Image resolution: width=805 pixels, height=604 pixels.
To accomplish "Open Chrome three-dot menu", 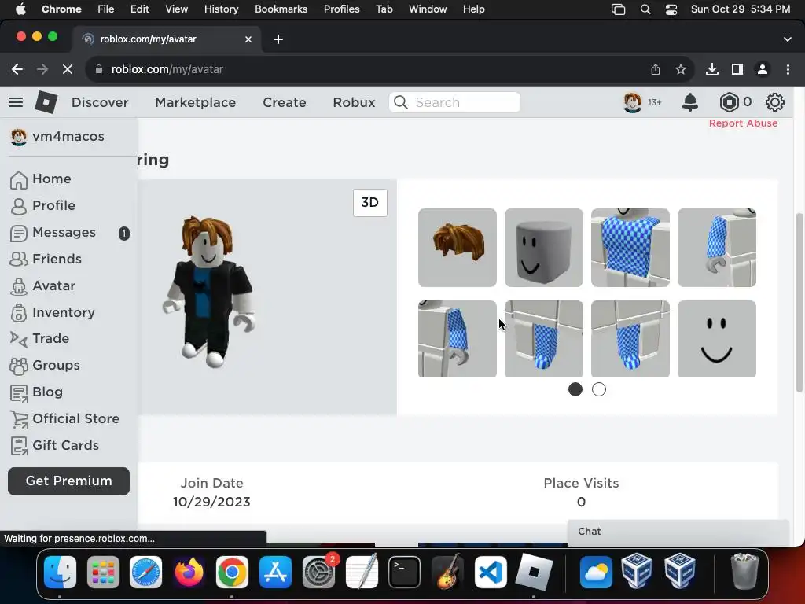I will pyautogui.click(x=788, y=69).
